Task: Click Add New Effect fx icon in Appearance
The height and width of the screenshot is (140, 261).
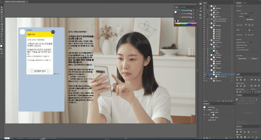Action: [x=210, y=138]
